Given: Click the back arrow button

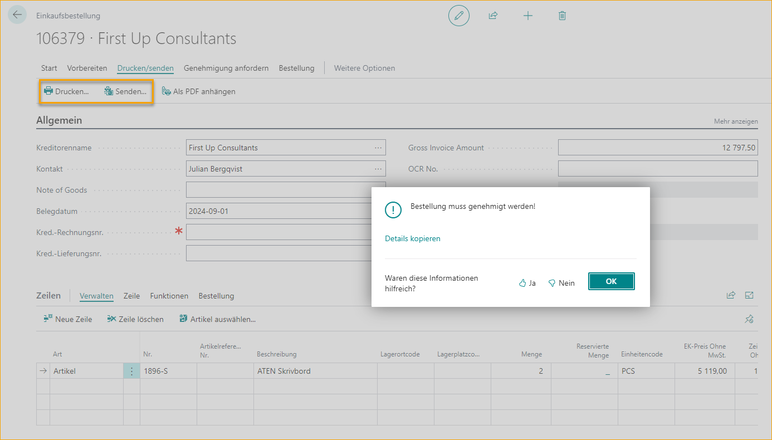Looking at the screenshot, I should click(17, 15).
